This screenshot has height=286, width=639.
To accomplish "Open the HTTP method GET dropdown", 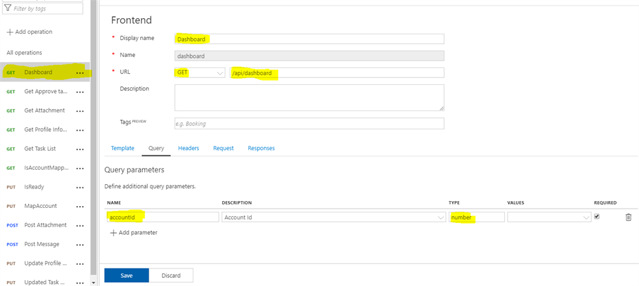I will 200,73.
